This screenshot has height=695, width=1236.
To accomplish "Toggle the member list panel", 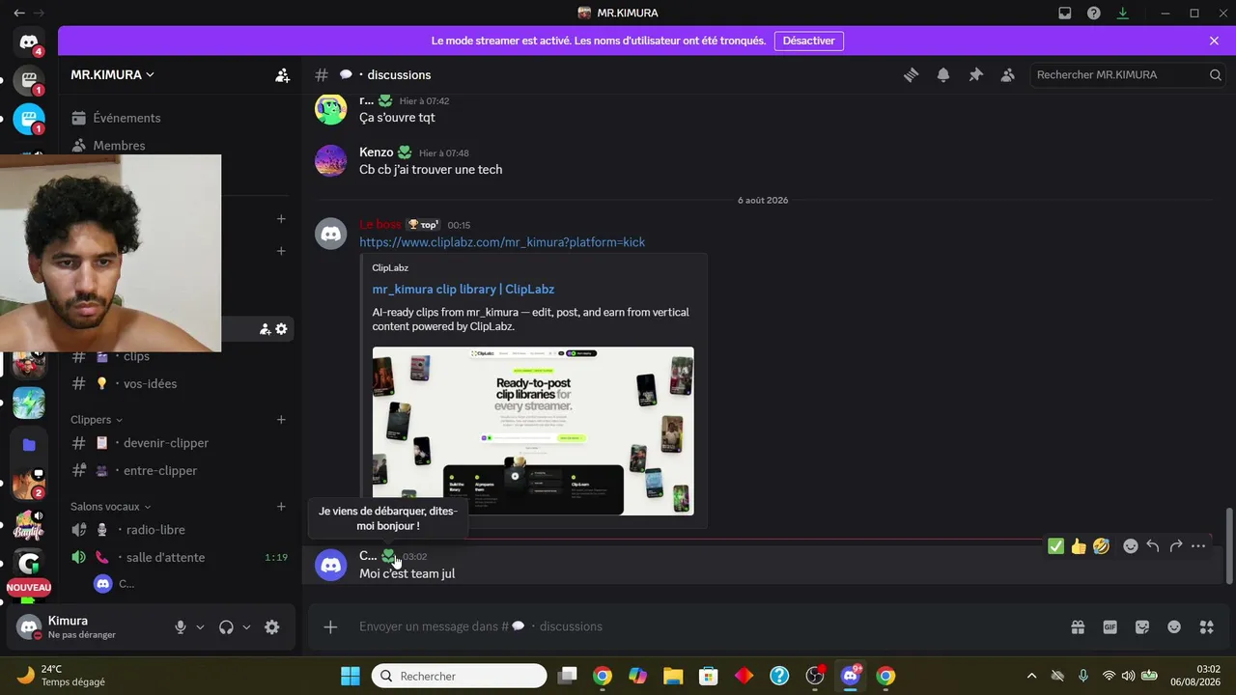I will point(1008,75).
